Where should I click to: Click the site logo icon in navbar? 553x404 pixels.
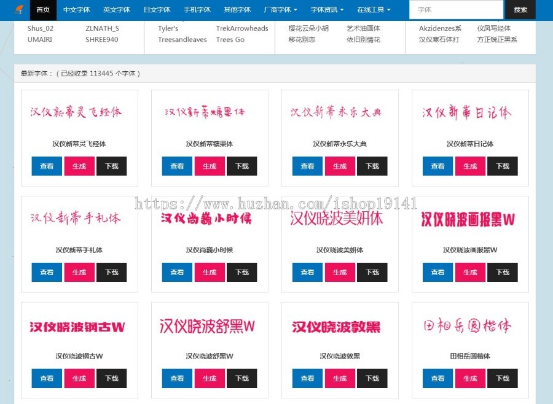(x=20, y=10)
